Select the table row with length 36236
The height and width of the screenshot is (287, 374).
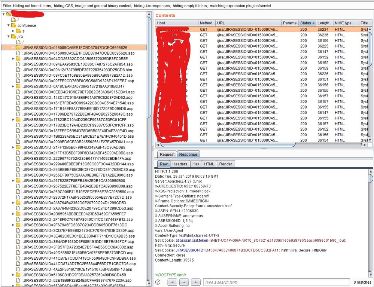[262, 35]
